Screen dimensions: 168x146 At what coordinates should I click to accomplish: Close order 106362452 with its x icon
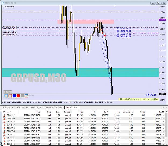click(163, 122)
